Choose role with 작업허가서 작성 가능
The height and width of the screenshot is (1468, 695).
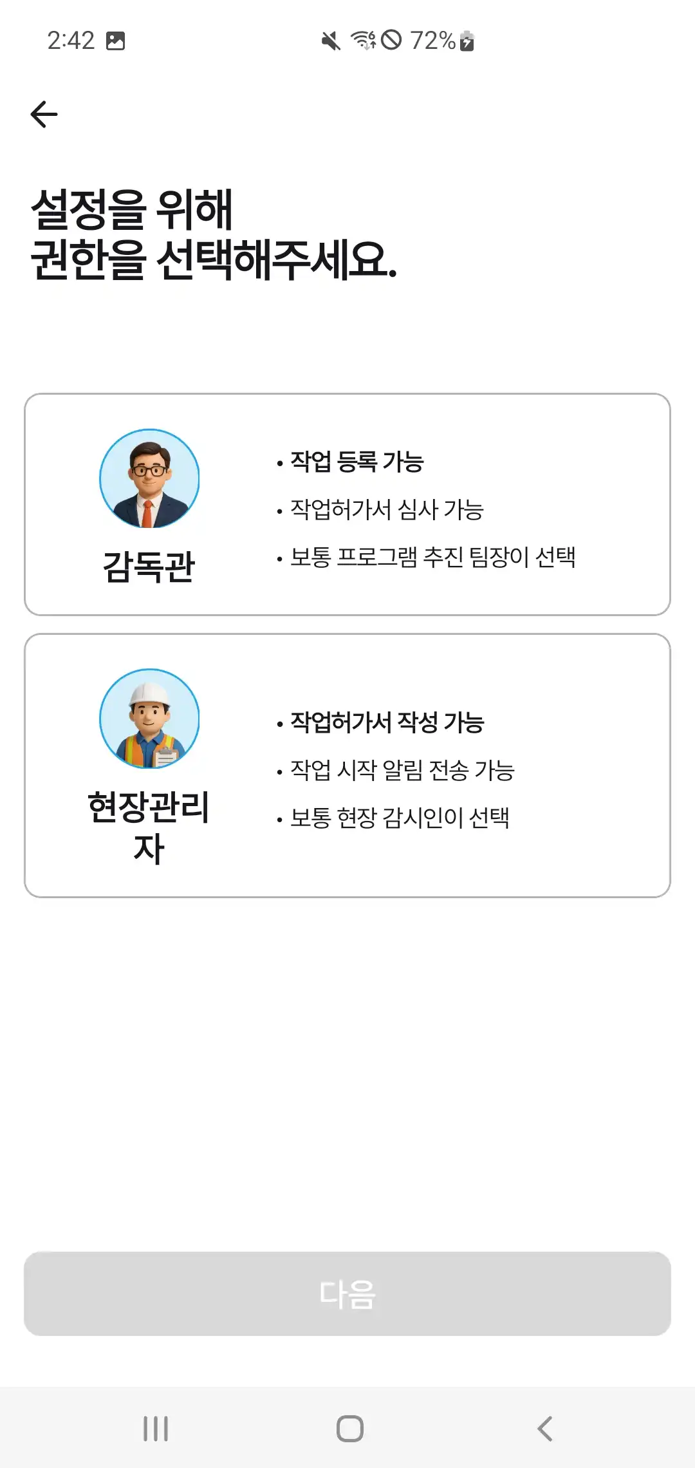coord(387,722)
